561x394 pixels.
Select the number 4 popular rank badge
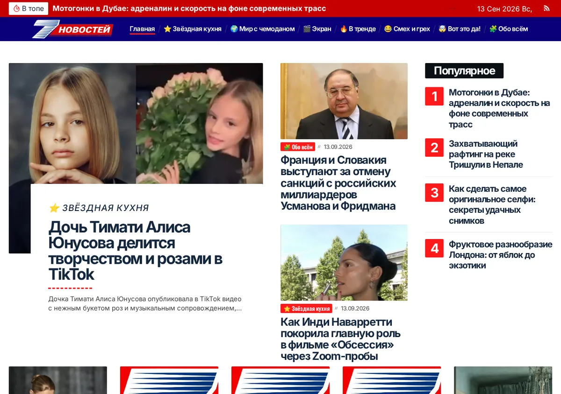[434, 248]
